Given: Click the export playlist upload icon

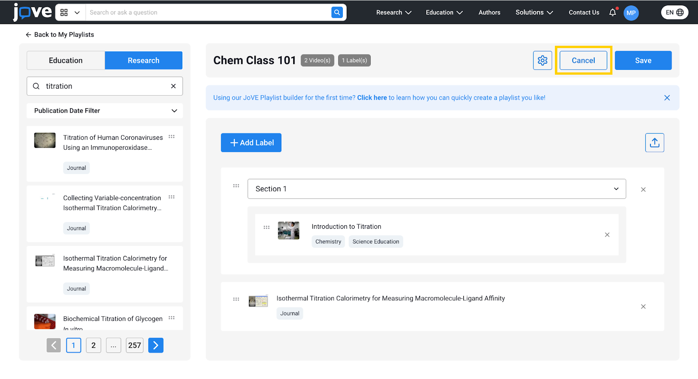Looking at the screenshot, I should pyautogui.click(x=654, y=143).
